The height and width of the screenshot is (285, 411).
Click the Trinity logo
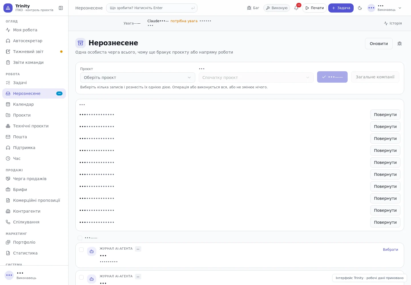(8, 8)
